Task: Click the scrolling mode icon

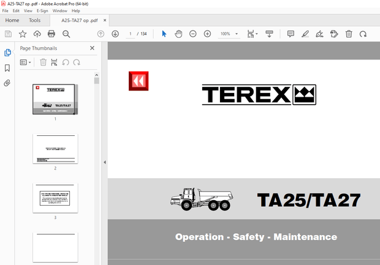Action: tap(269, 34)
